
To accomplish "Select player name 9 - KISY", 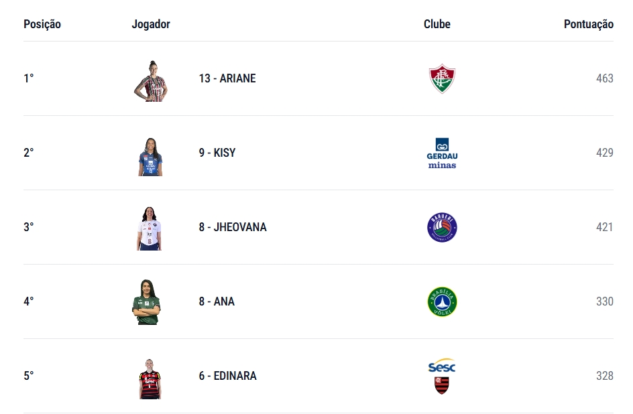I will 217,153.
